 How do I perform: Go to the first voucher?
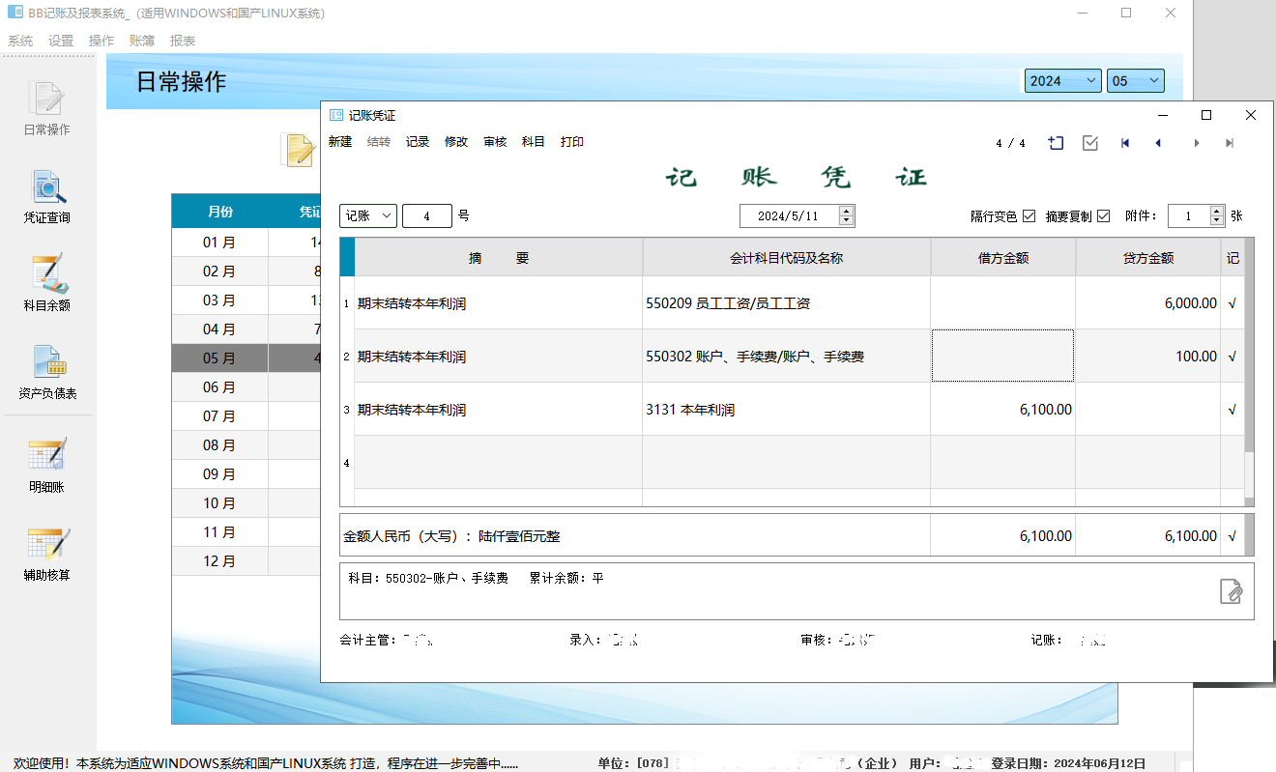(x=1125, y=143)
